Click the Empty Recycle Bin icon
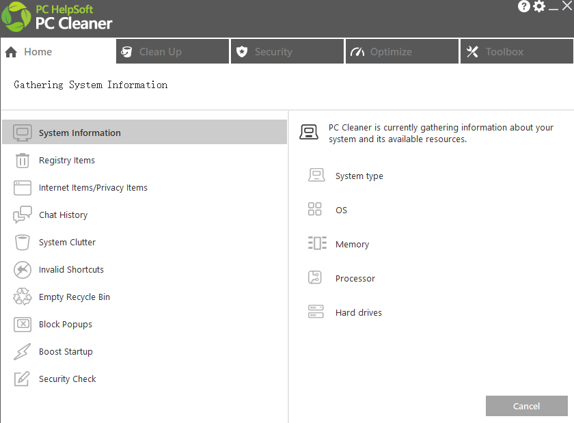Viewport: 574px width, 423px height. click(23, 297)
